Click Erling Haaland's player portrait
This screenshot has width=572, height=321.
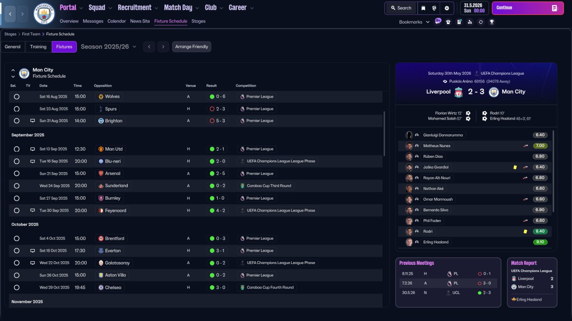pyautogui.click(x=409, y=242)
